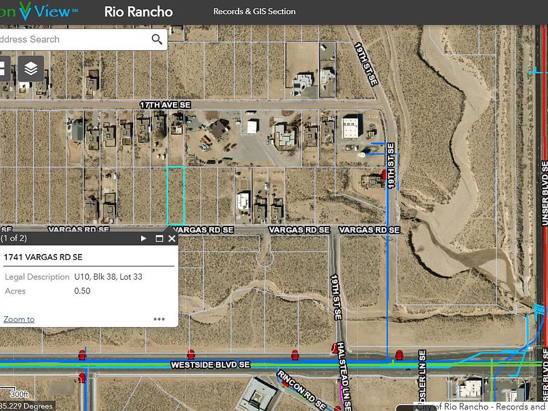The image size is (548, 411).
Task: Click the 17TH AVE SE street label
Action: pyautogui.click(x=166, y=105)
